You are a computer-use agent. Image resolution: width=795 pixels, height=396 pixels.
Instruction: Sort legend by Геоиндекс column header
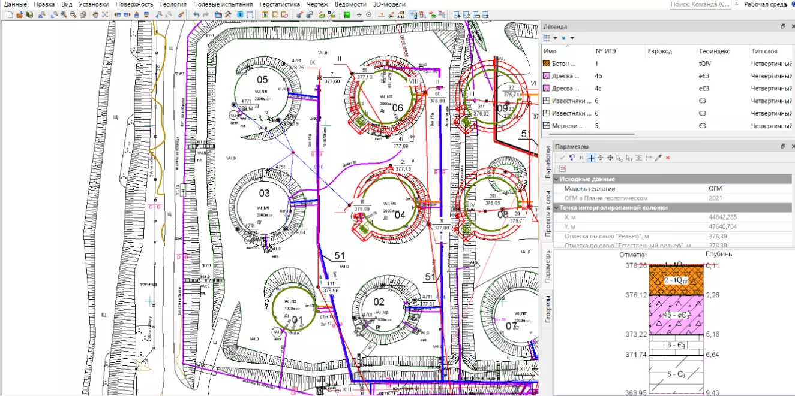point(715,52)
